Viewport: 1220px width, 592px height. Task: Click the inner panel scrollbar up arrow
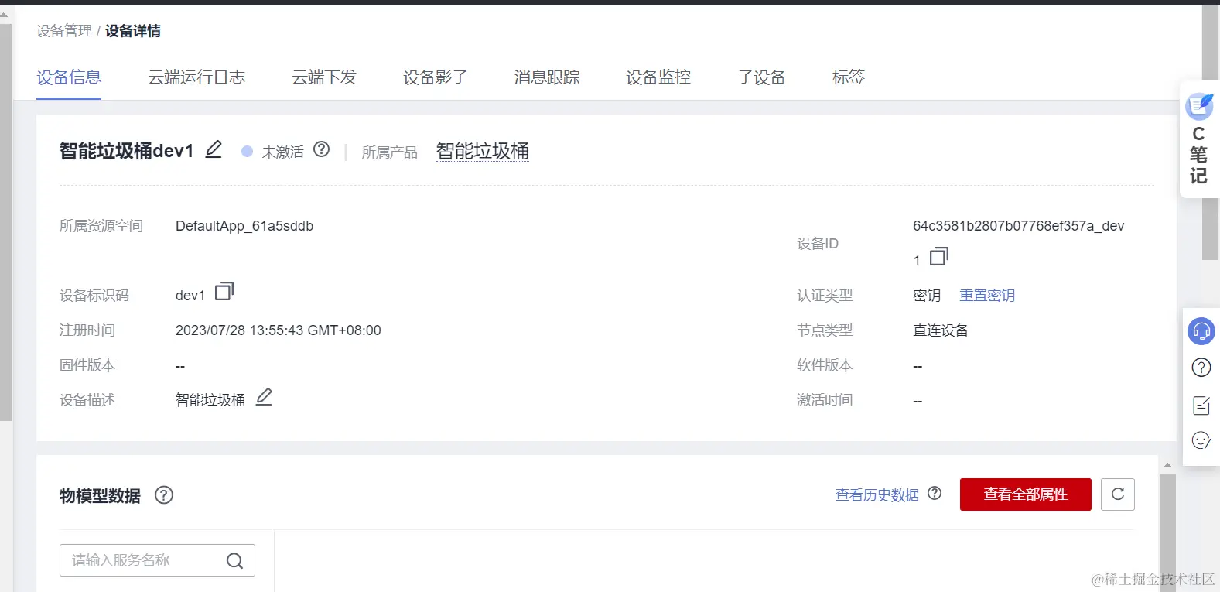(1168, 465)
